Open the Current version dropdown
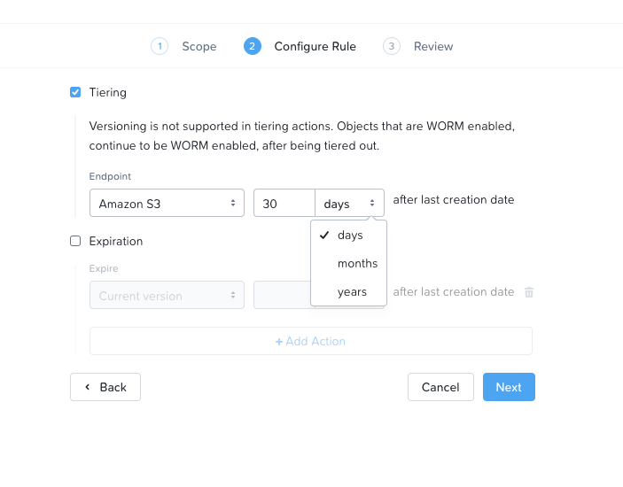The image size is (623, 487). point(167,295)
